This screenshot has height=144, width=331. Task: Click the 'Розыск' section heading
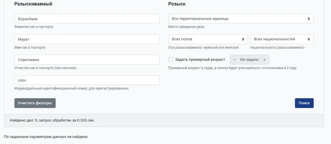tap(177, 4)
